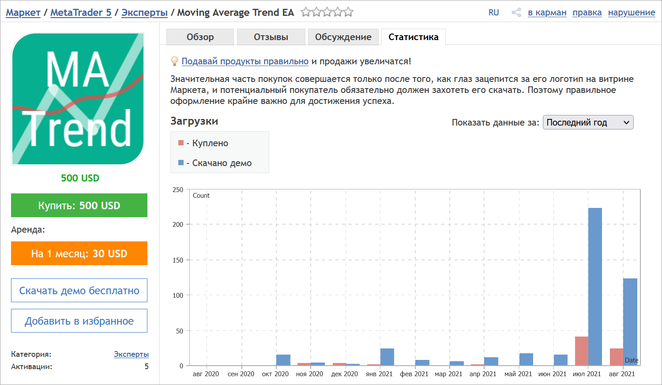The width and height of the screenshot is (662, 385).
Task: Click the фев 2021 axis label
Action: 414,374
